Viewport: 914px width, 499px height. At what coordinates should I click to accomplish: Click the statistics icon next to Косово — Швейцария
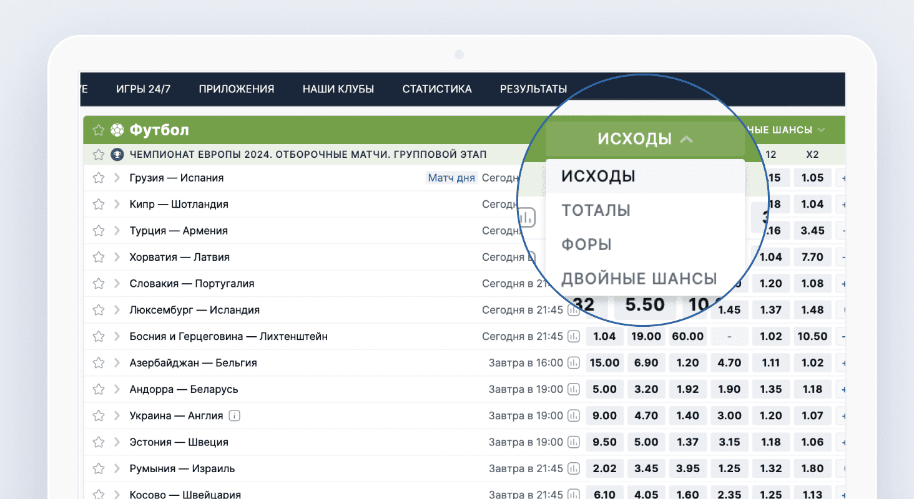[x=573, y=493]
